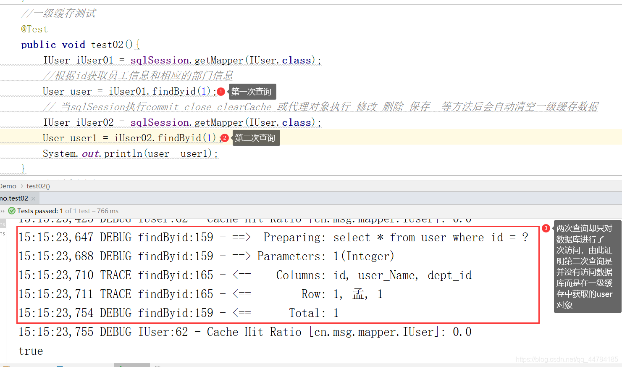Screen dimensions: 622x367
Task: Click the long comment about sqlSession commit close clearCache
Action: click(x=321, y=107)
